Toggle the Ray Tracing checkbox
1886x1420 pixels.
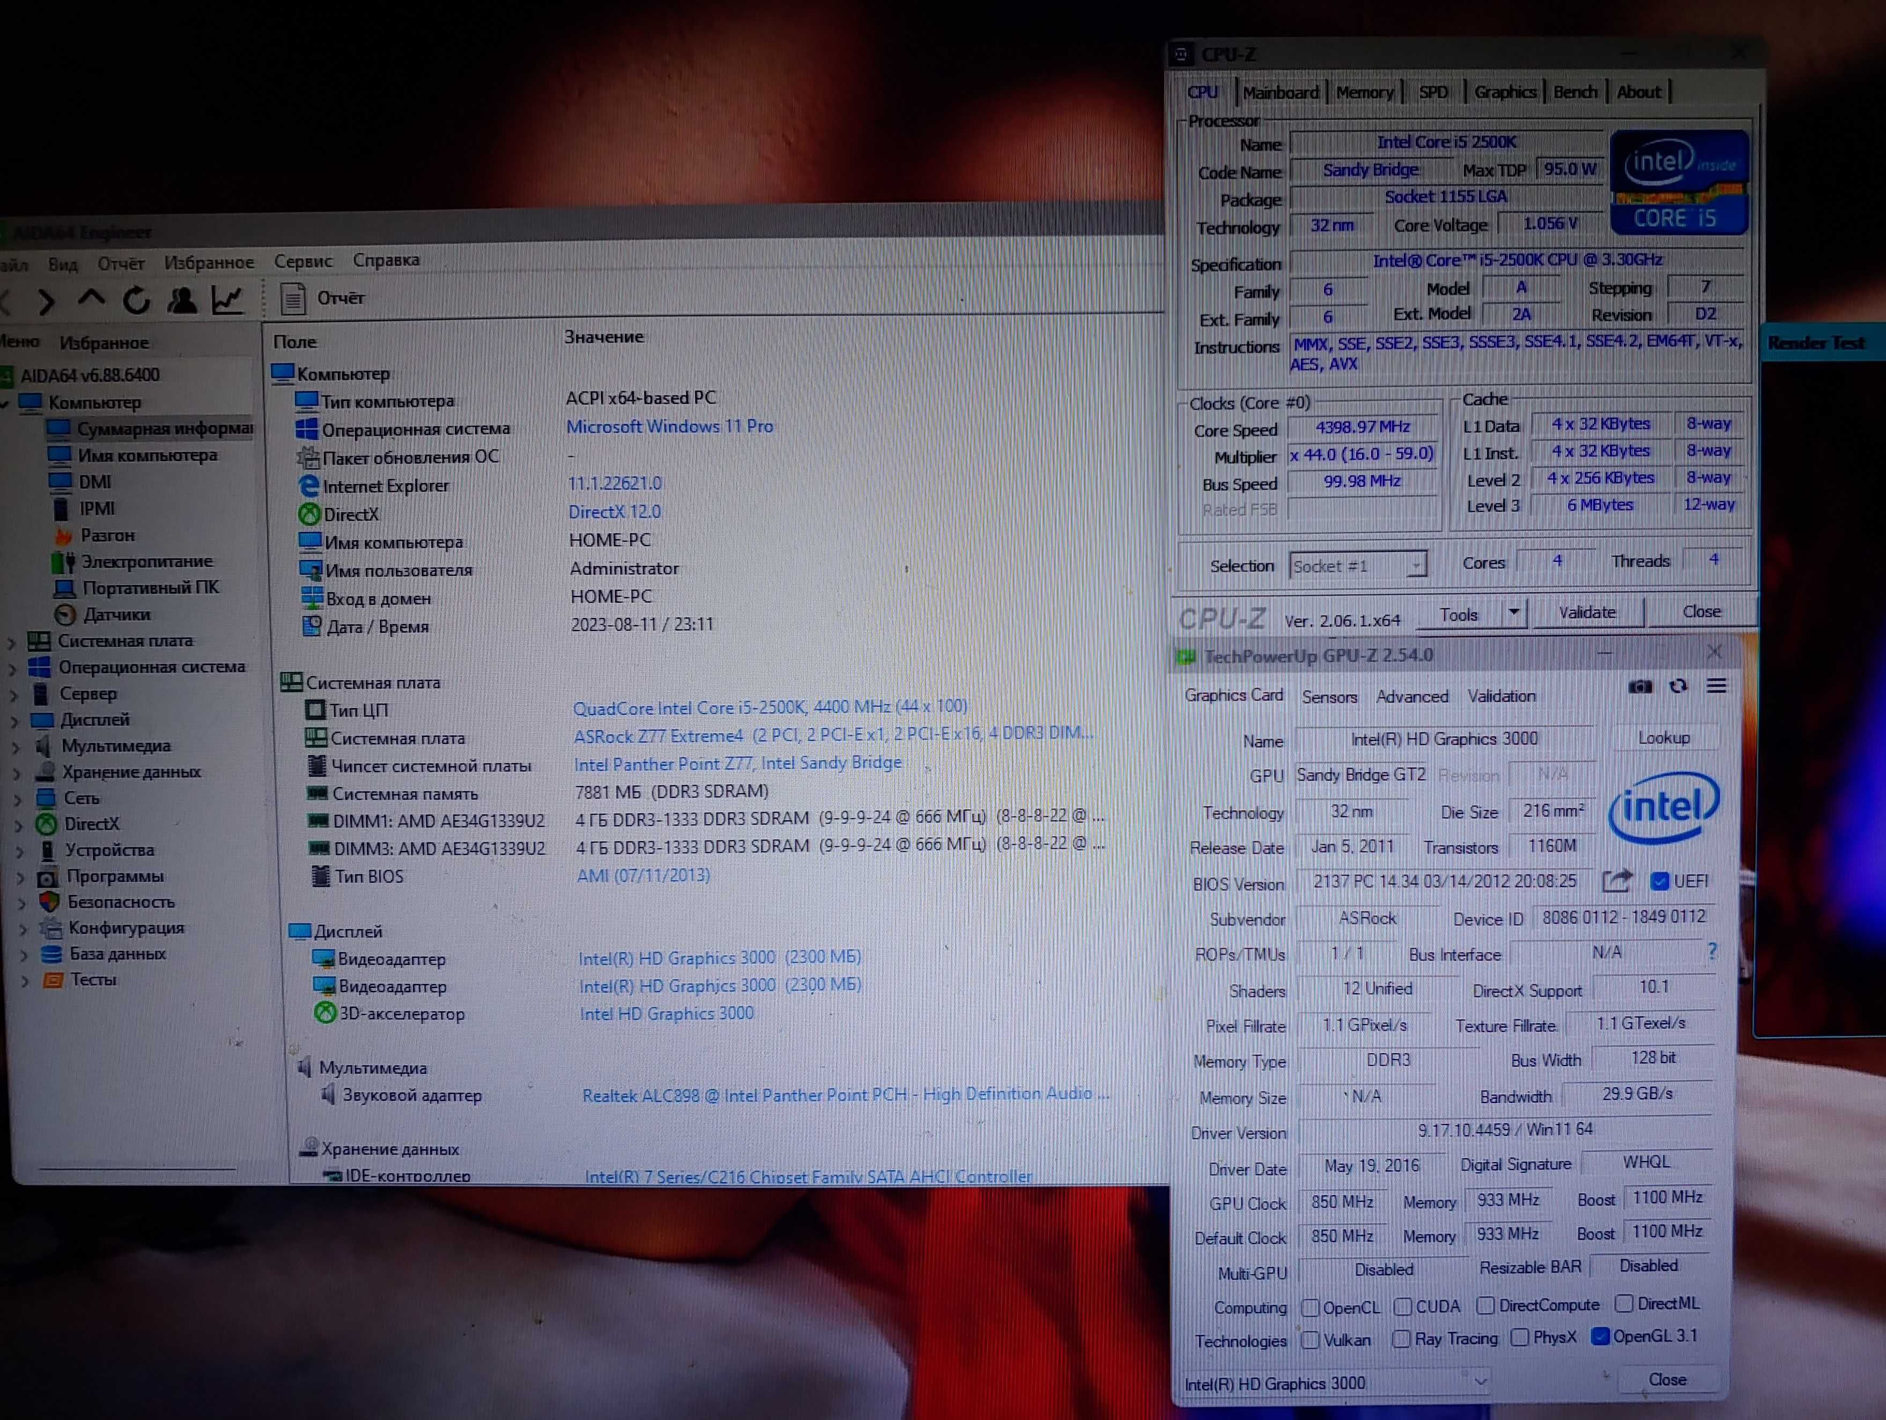pos(1401,1339)
